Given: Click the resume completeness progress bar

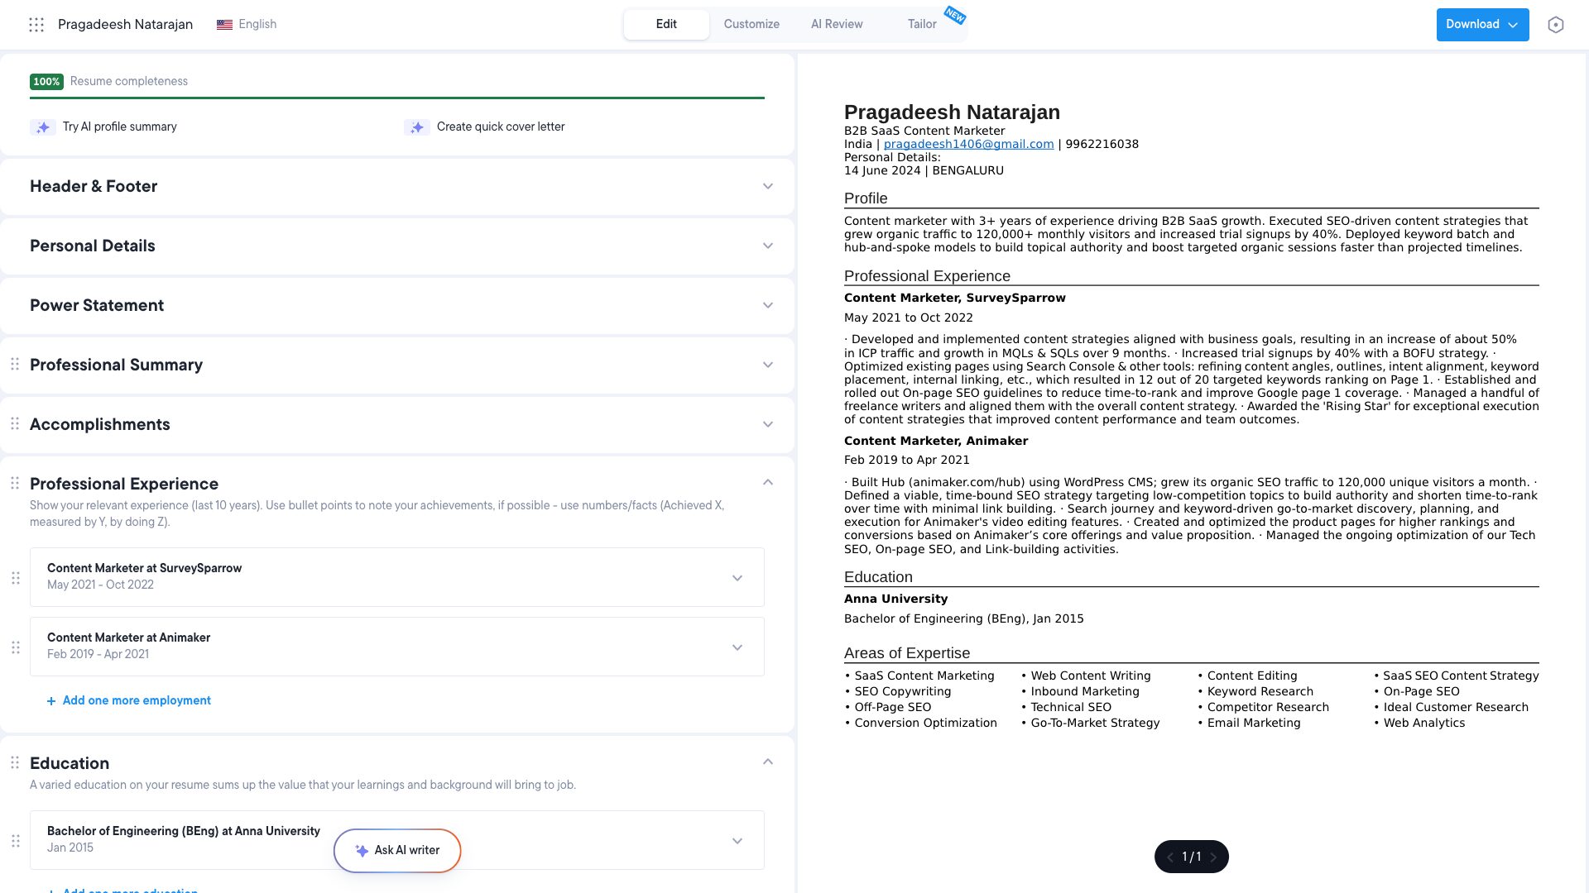Looking at the screenshot, I should pos(397,98).
